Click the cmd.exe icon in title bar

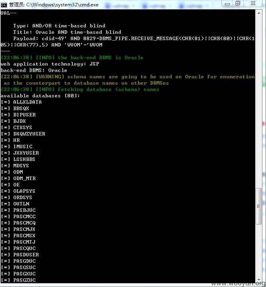(4, 5)
